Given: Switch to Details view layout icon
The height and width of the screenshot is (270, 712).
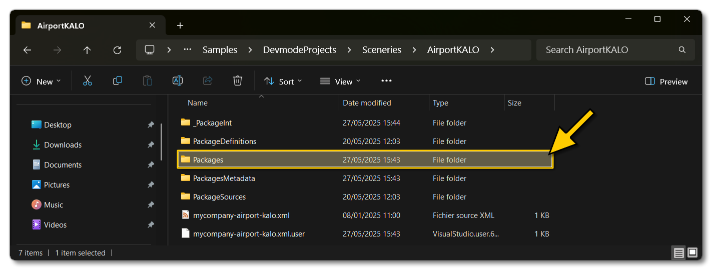Looking at the screenshot, I should (x=678, y=253).
